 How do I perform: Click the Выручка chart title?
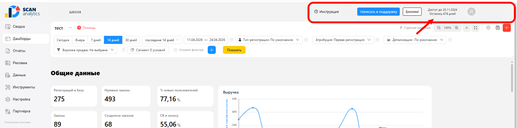coord(231,92)
